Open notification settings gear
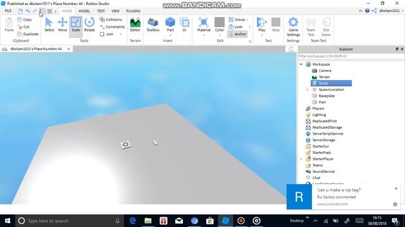405x227 pixels. pos(395,204)
